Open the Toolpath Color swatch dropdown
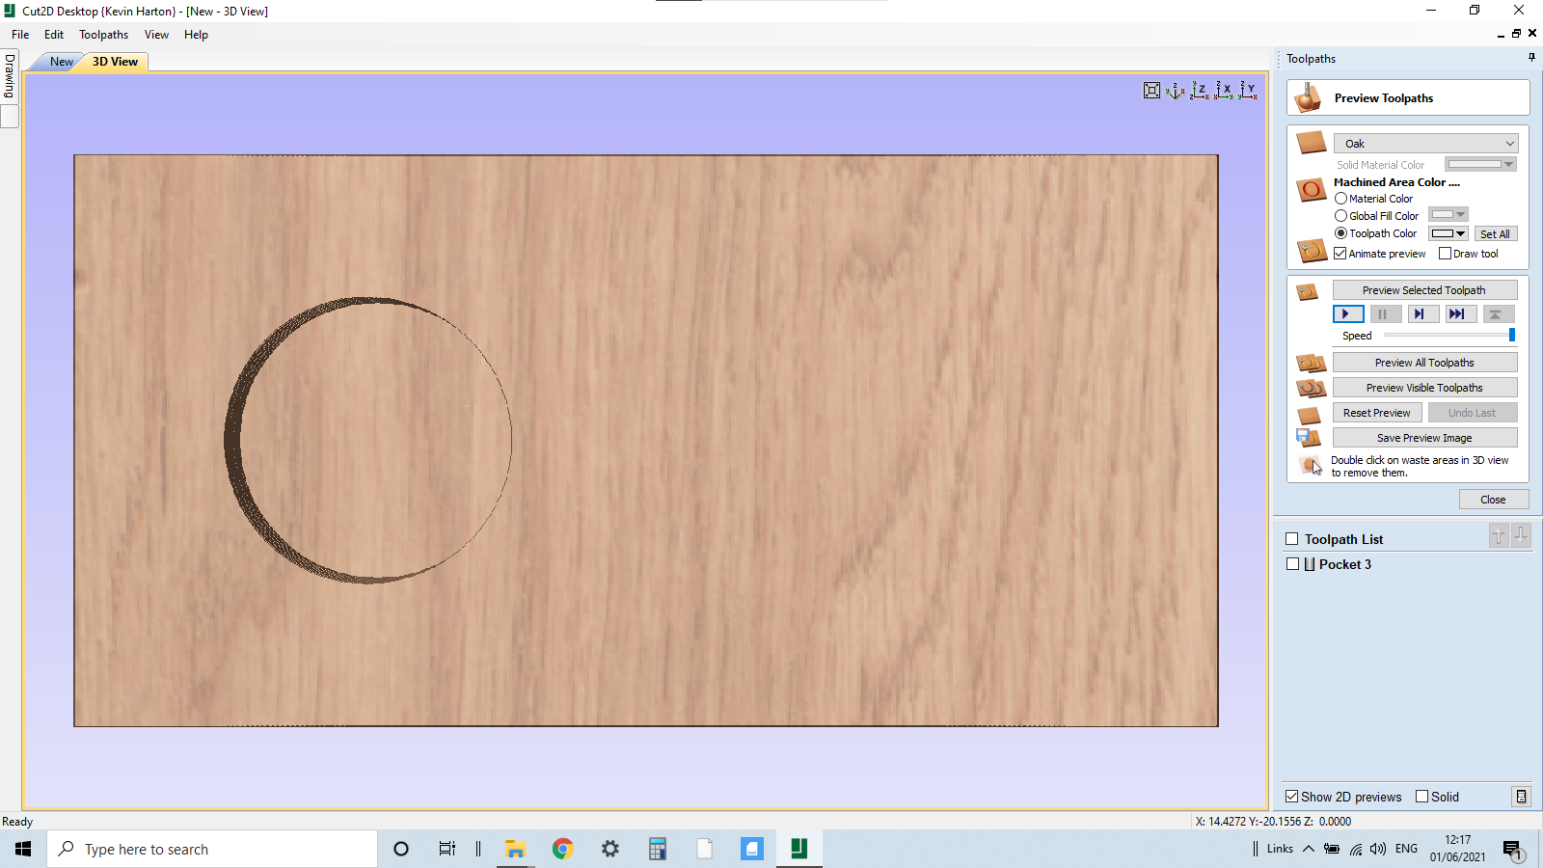 (1462, 233)
